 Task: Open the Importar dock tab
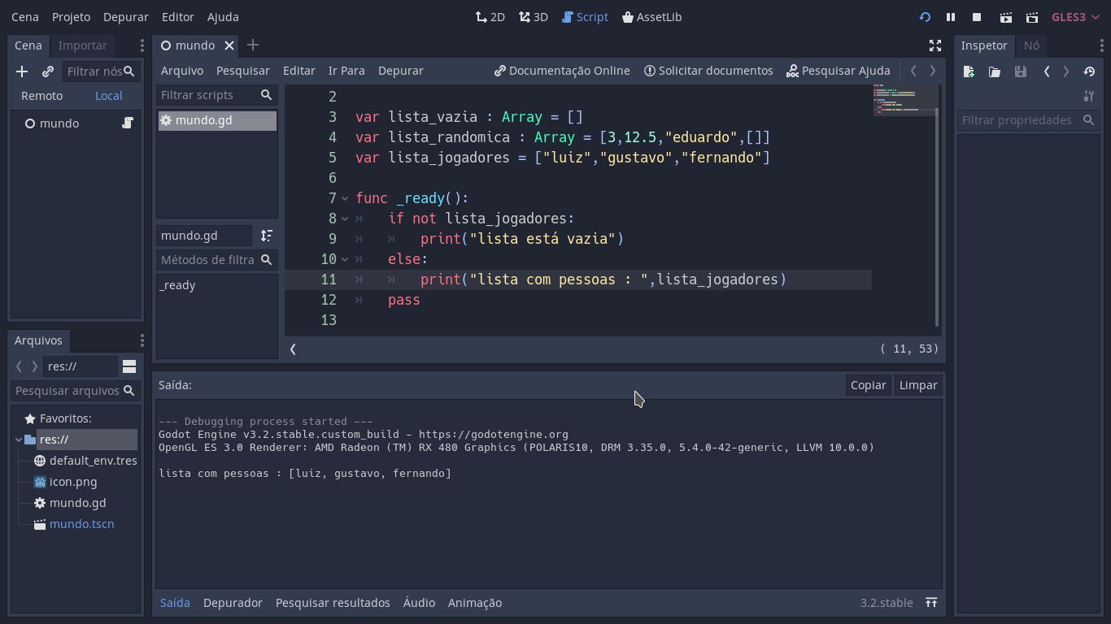(83, 45)
